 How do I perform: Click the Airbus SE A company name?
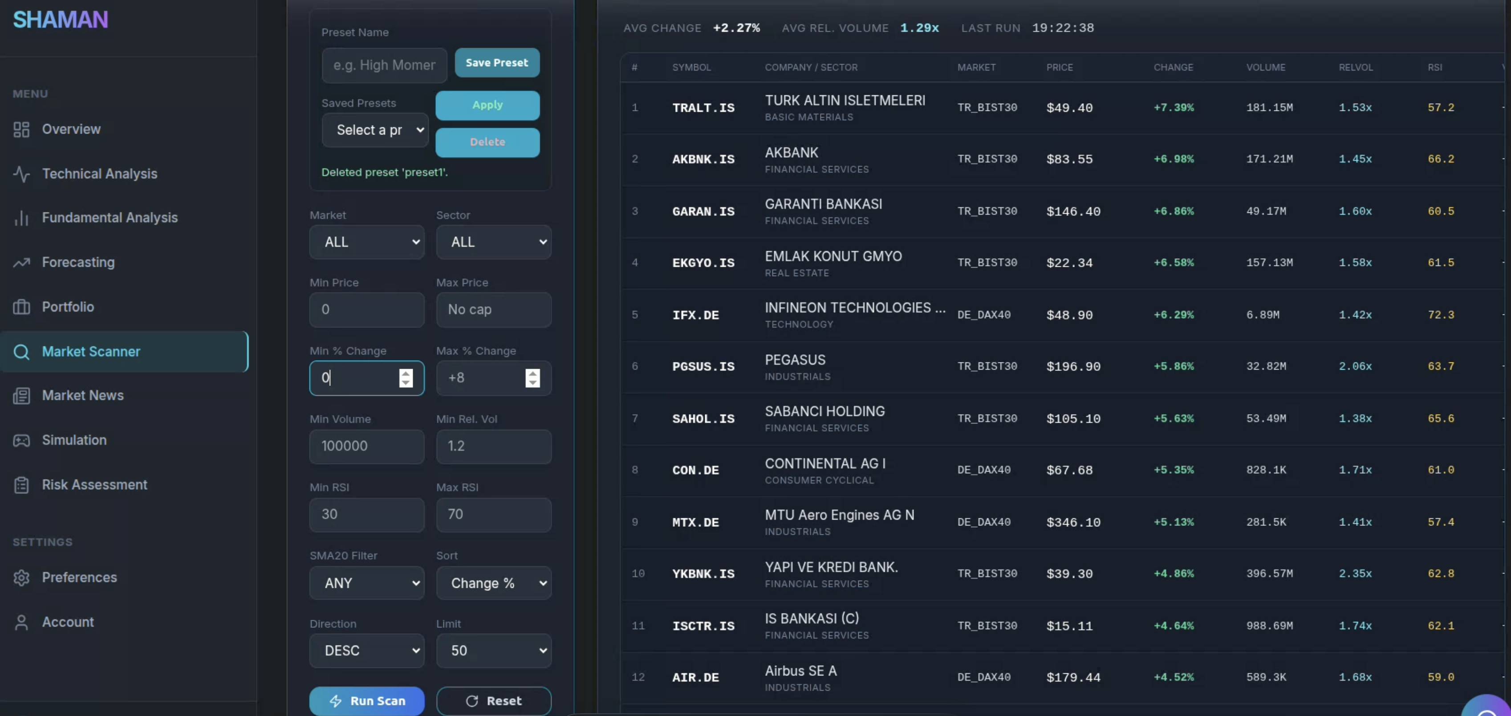(x=800, y=671)
